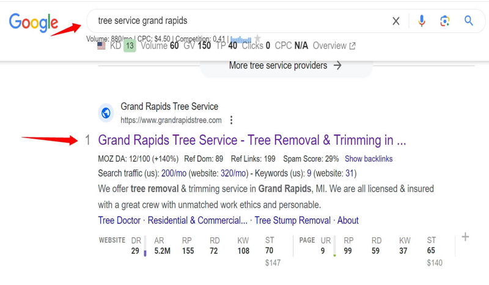Click the Google logo
The width and height of the screenshot is (489, 285).
(34, 23)
